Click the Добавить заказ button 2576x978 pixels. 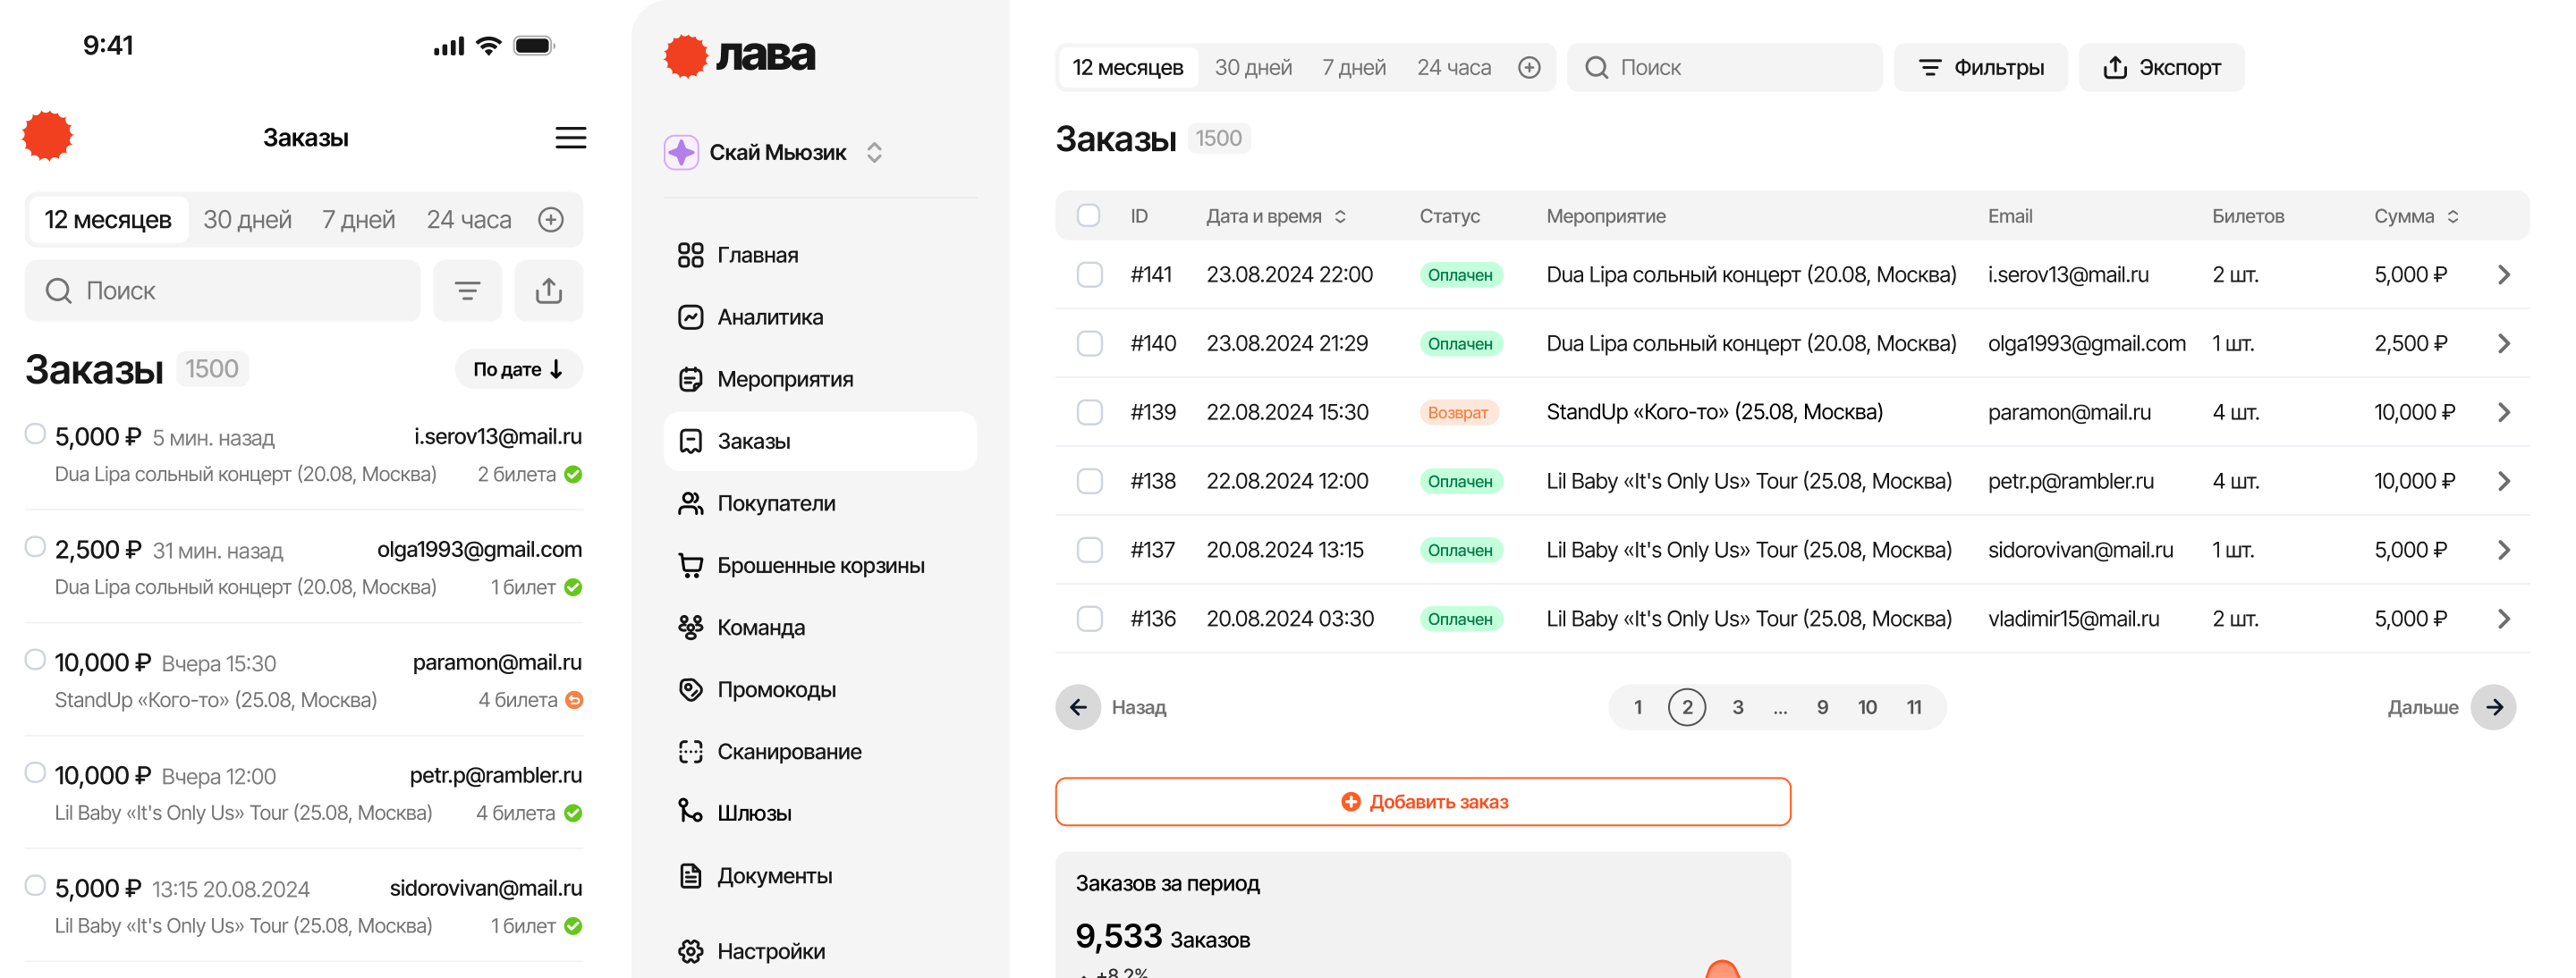1422,802
